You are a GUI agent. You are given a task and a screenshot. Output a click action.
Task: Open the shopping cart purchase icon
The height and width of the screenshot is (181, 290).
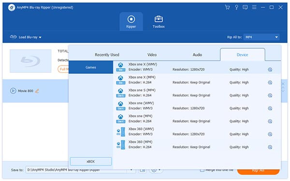[x=227, y=7]
